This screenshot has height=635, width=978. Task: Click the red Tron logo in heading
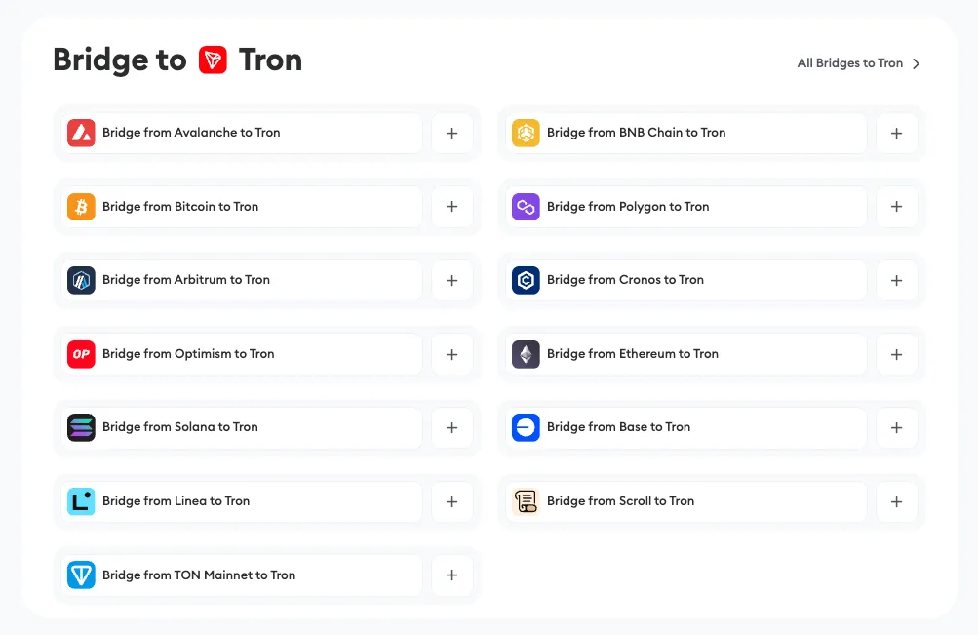213,60
